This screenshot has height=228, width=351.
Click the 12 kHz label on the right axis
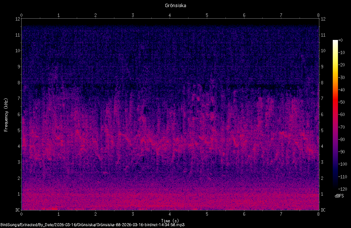(x=323, y=19)
